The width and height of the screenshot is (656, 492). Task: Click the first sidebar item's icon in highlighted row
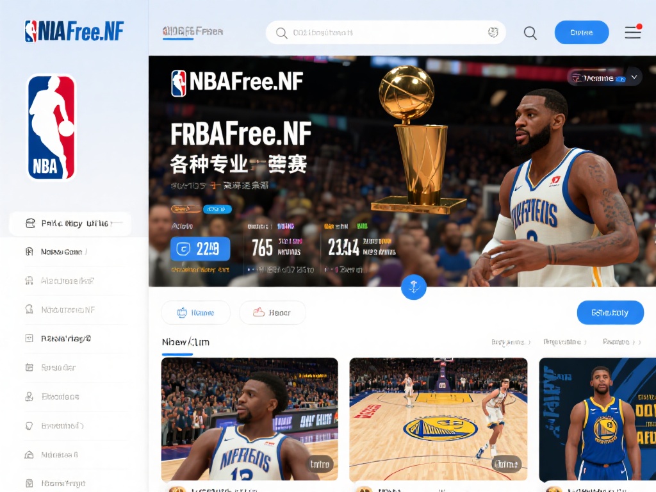[30, 224]
